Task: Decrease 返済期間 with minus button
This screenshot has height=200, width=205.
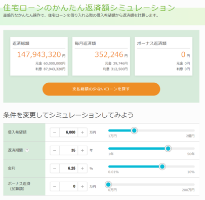Action: tap(55, 150)
